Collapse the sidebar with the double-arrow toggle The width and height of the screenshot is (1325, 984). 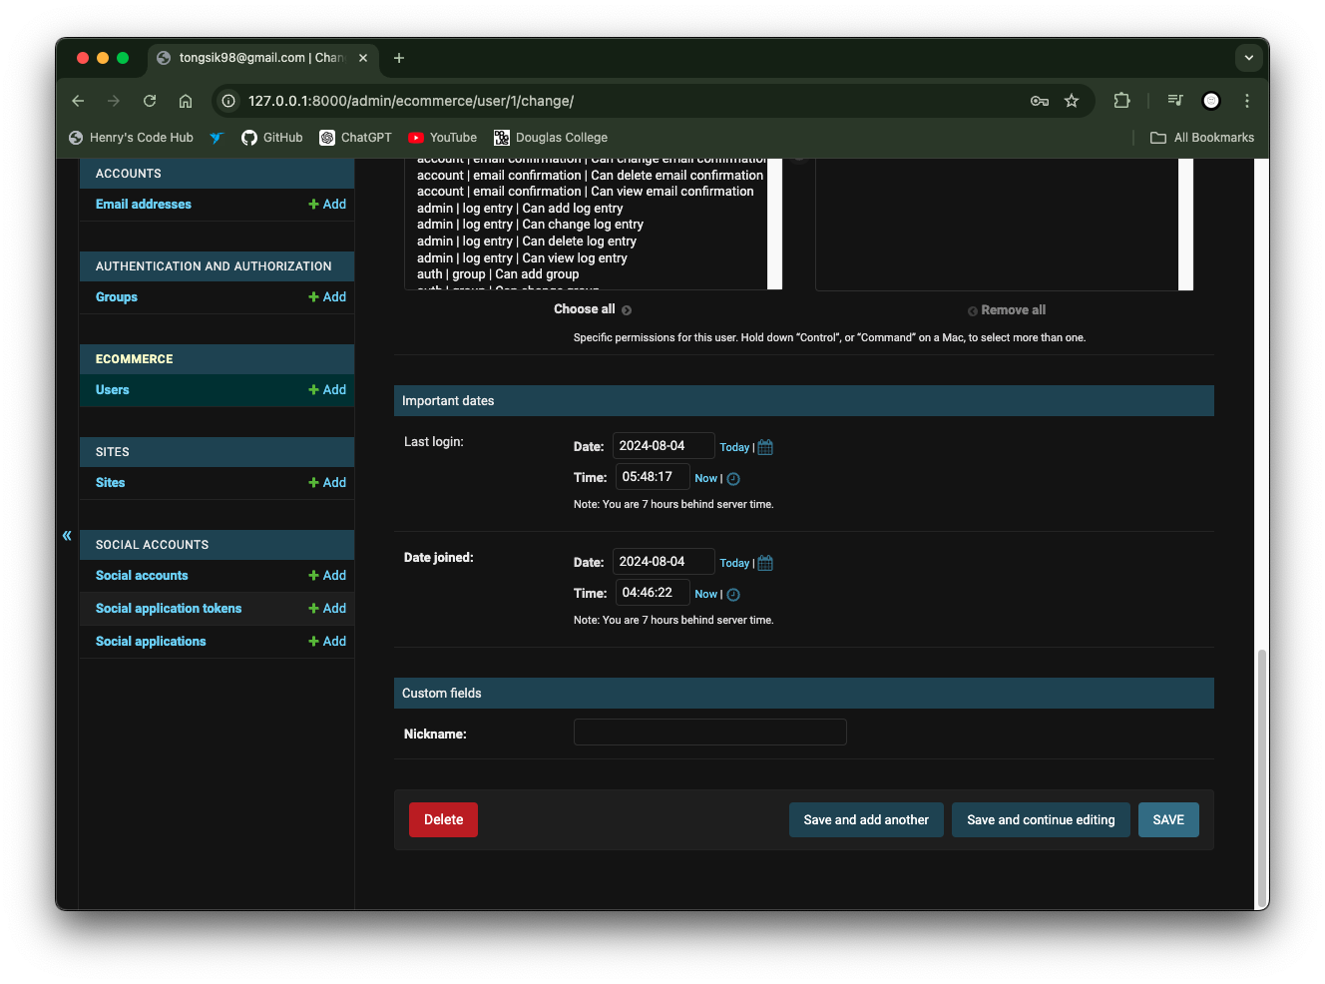coord(67,536)
